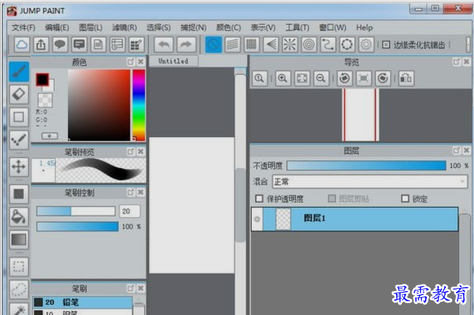Select the Gradient tool
The image size is (474, 315).
(x=19, y=240)
